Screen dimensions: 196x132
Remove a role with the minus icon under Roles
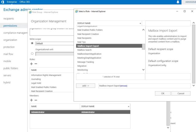[x=36, y=64]
